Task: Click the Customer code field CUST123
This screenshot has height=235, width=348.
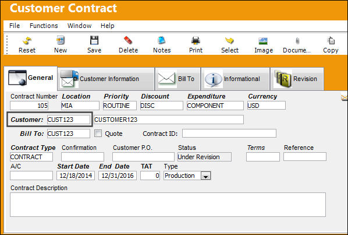Action: [69, 120]
